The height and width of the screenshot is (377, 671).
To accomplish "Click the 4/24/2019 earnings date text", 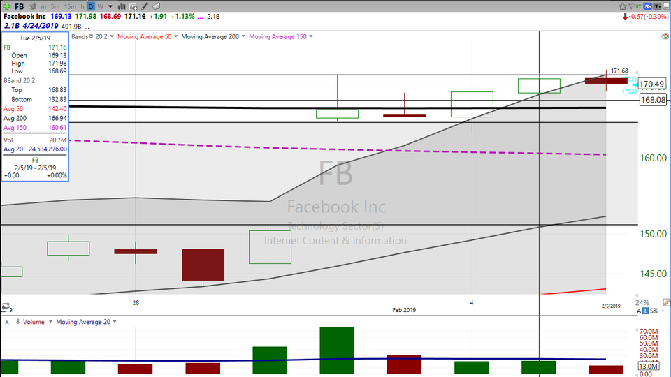I will pyautogui.click(x=41, y=26).
